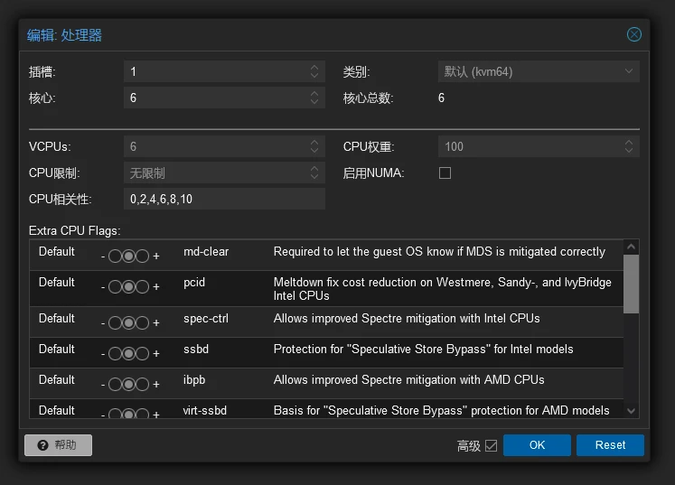This screenshot has width=675, height=485.
Task: Set md-clear flag to on (plus radio)
Action: [x=143, y=256]
